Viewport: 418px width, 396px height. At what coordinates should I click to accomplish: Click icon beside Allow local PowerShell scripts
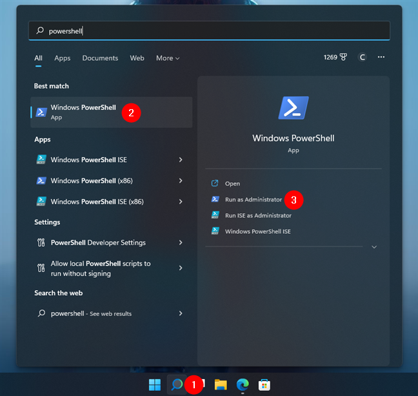pos(41,268)
